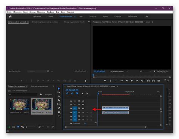Toggle Linked Selection in timeline
The image size is (179, 139).
click(77, 93)
